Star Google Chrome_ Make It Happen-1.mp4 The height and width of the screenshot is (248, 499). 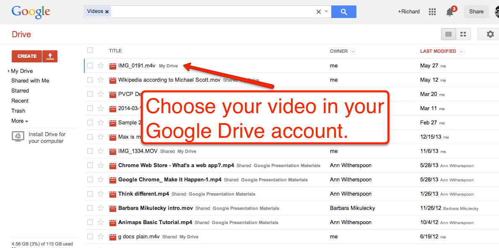click(x=101, y=180)
